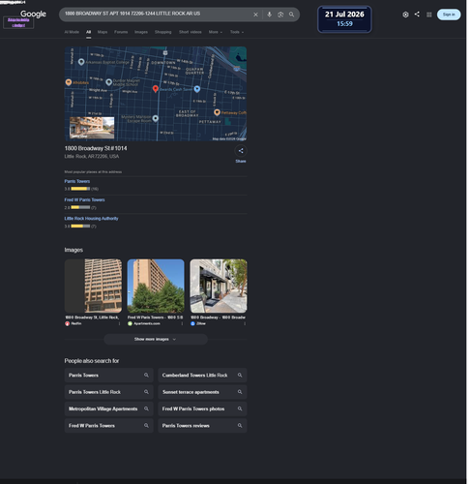Open the Shopping tab
The height and width of the screenshot is (484, 472).
[x=162, y=32]
